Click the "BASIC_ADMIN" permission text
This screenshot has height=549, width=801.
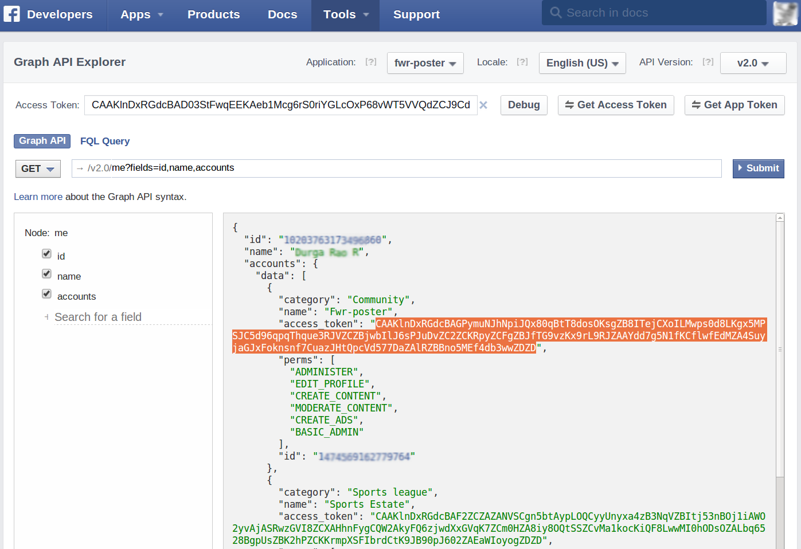[x=327, y=432]
